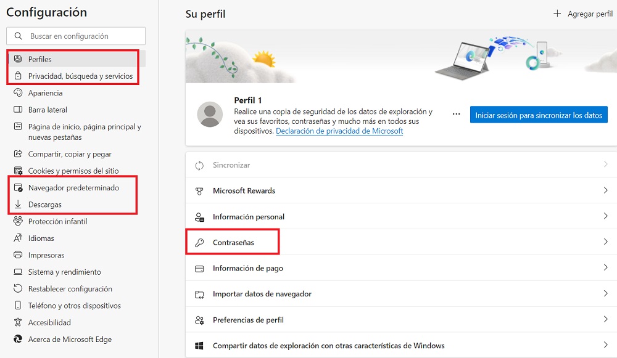Click the Descargas download arrow icon

click(x=18, y=205)
